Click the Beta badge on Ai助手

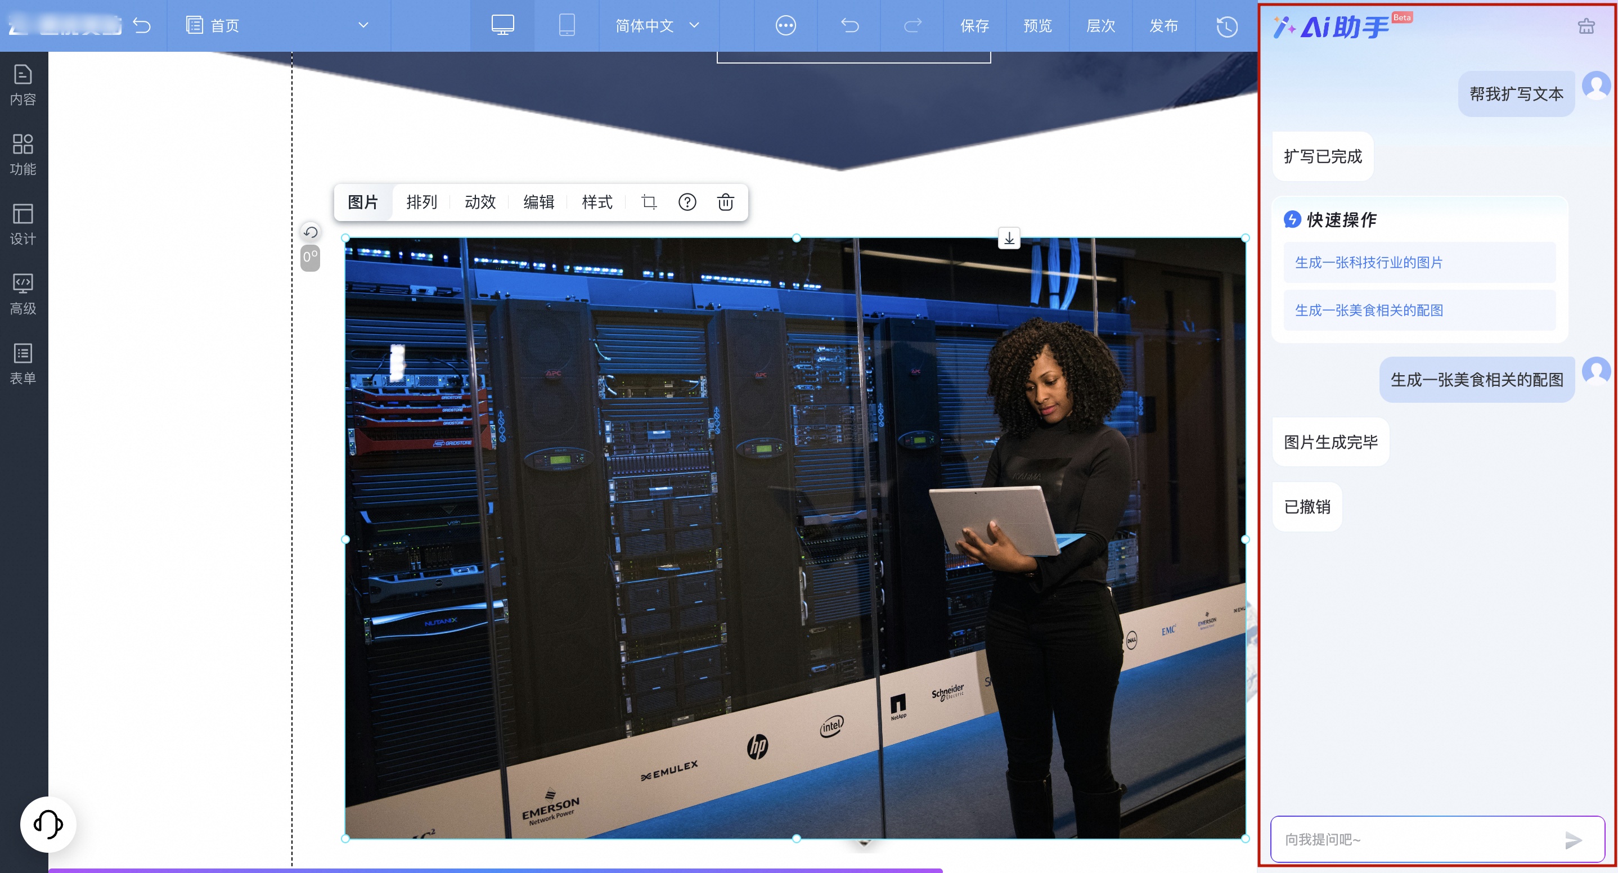pos(1402,17)
